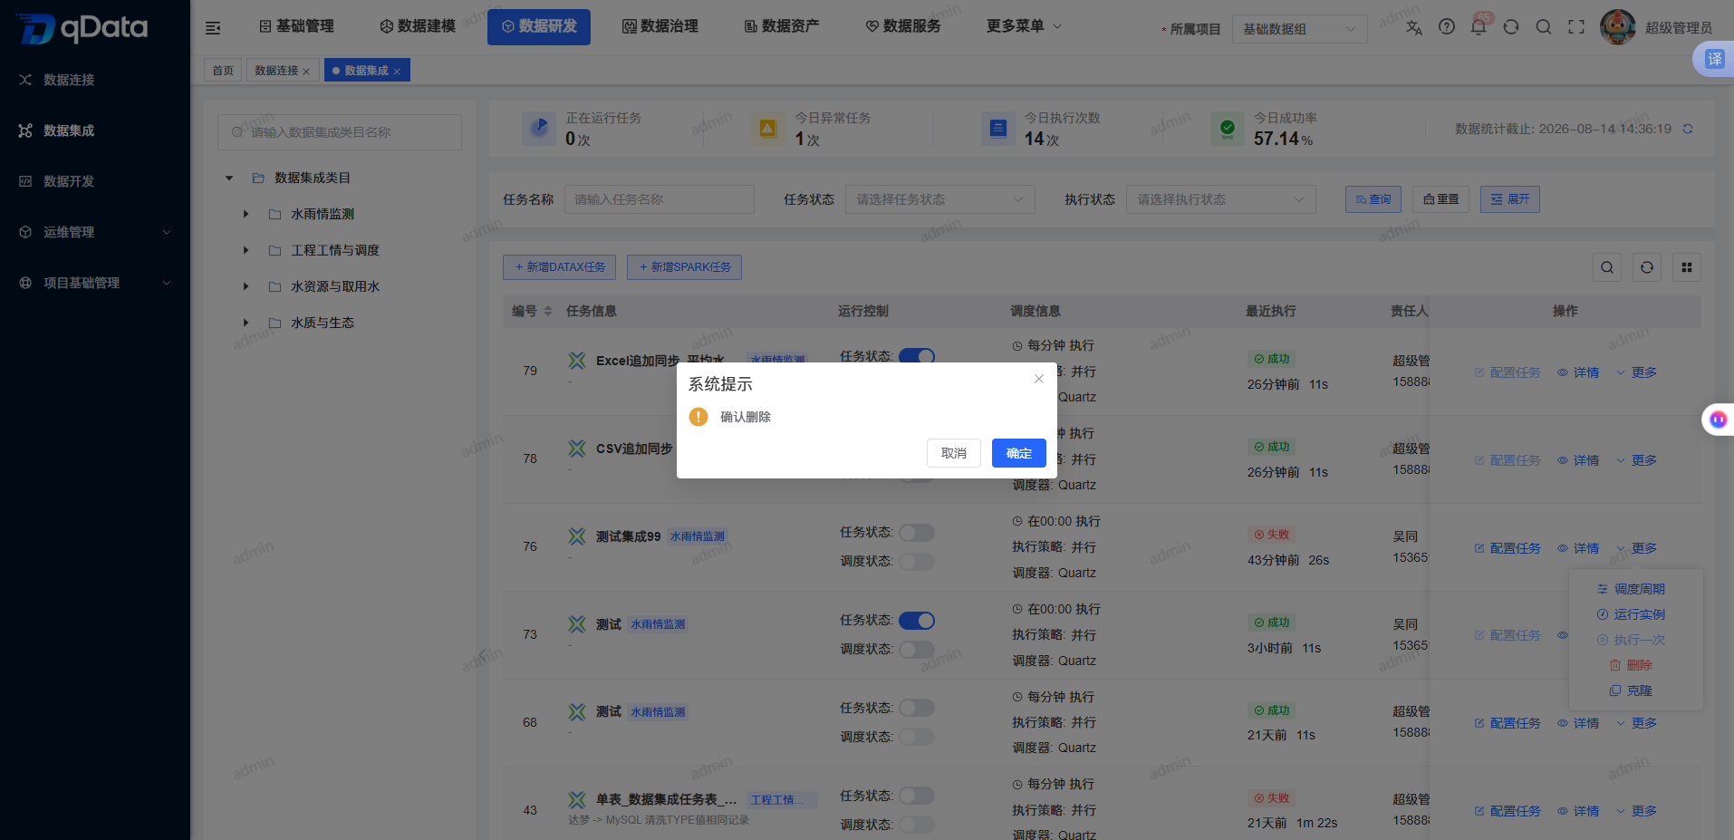Open 所属项目 dropdown 基础数据组
The height and width of the screenshot is (840, 1734).
coord(1300,29)
